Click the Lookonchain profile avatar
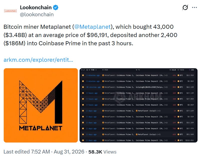Screen dimensions: 203x158 coord(10,11)
